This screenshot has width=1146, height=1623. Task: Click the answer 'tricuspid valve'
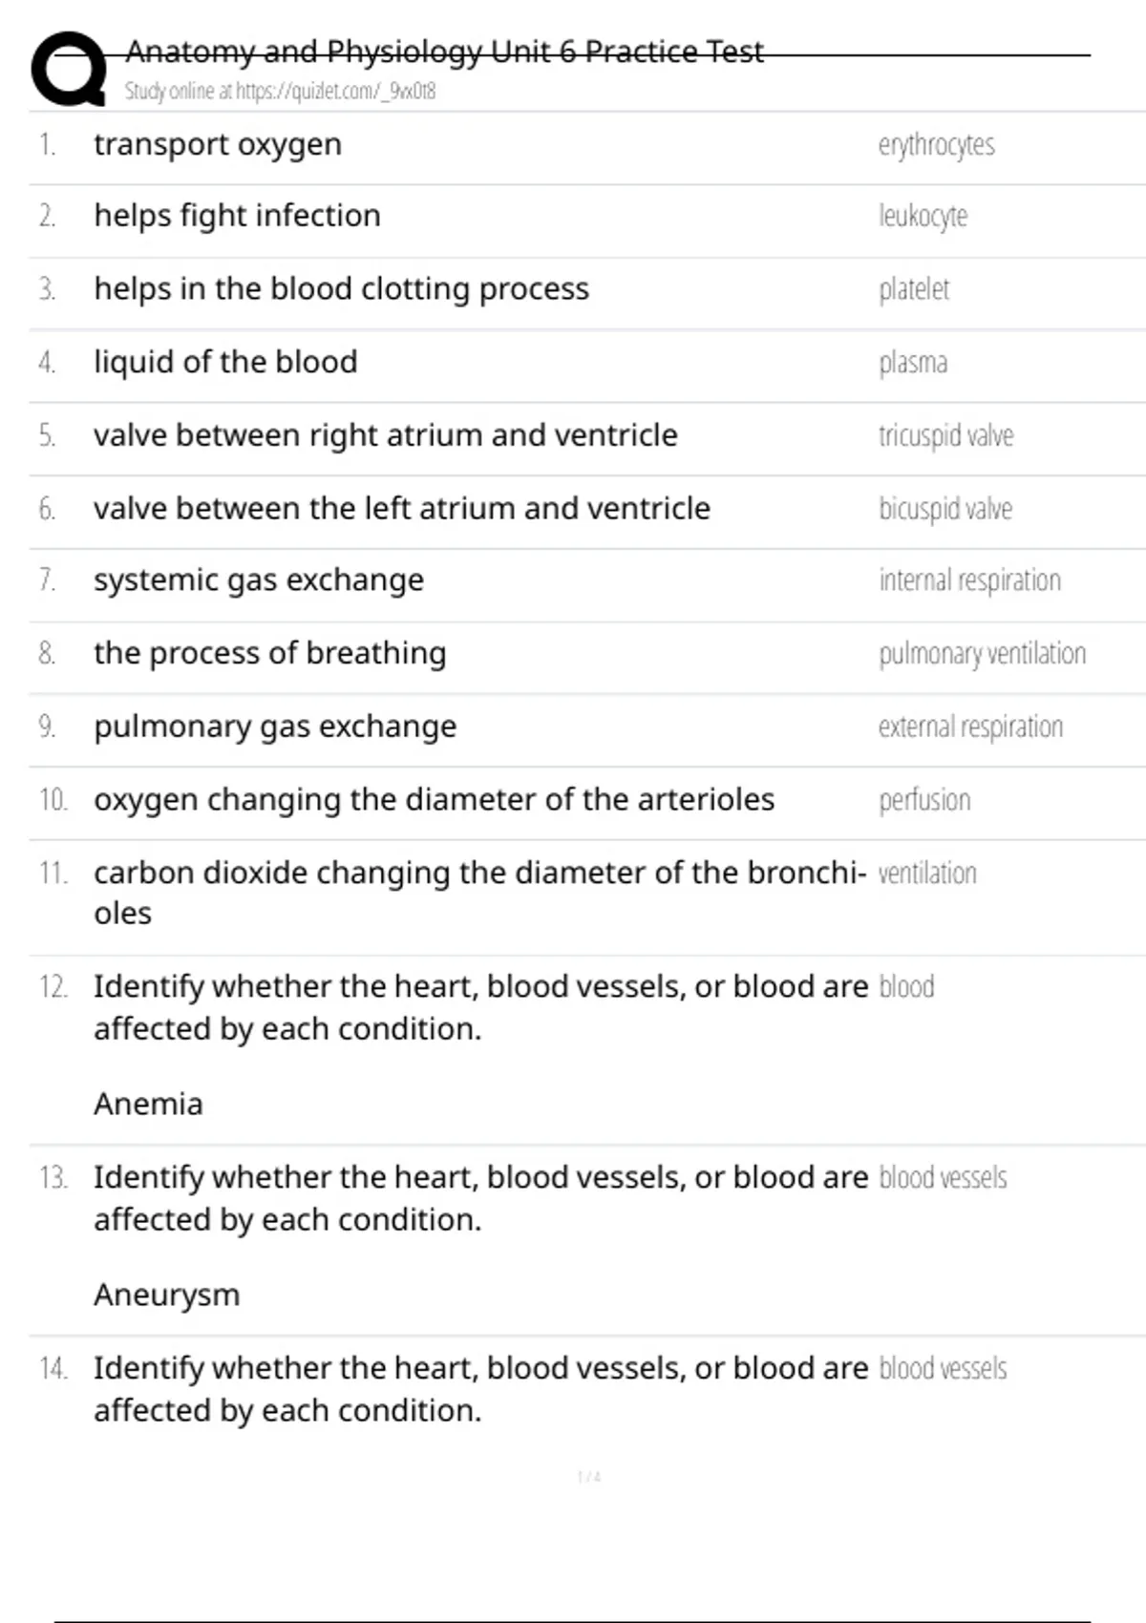945,435
